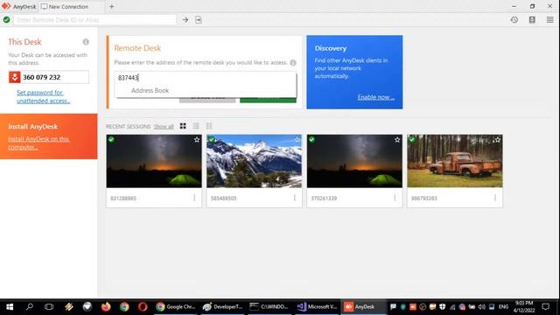Open options menu for session 986793393
The image size is (560, 315).
(495, 198)
